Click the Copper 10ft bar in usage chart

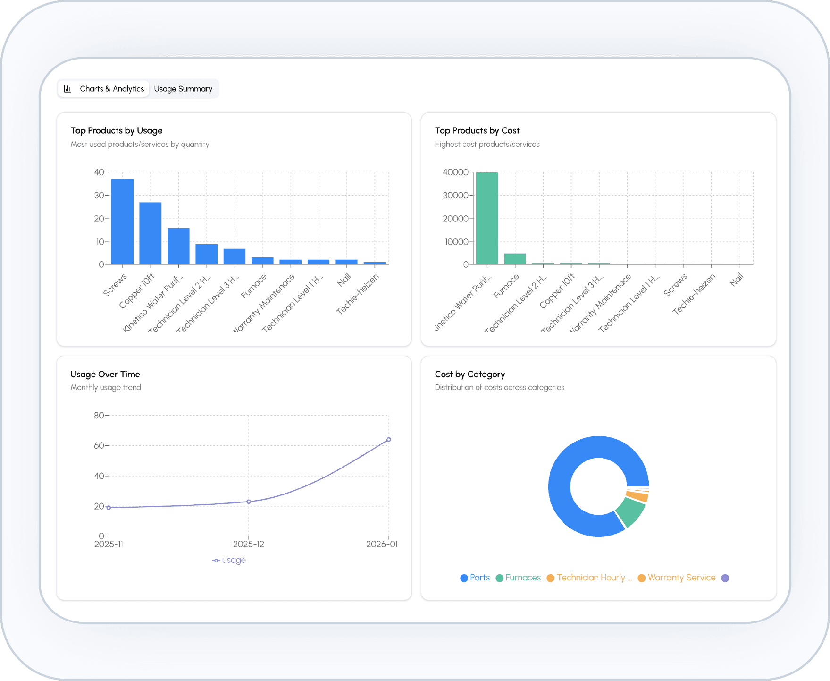click(150, 233)
